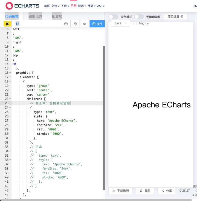Click the code format icon
Screen dimensions: 197x201
tap(85, 24)
